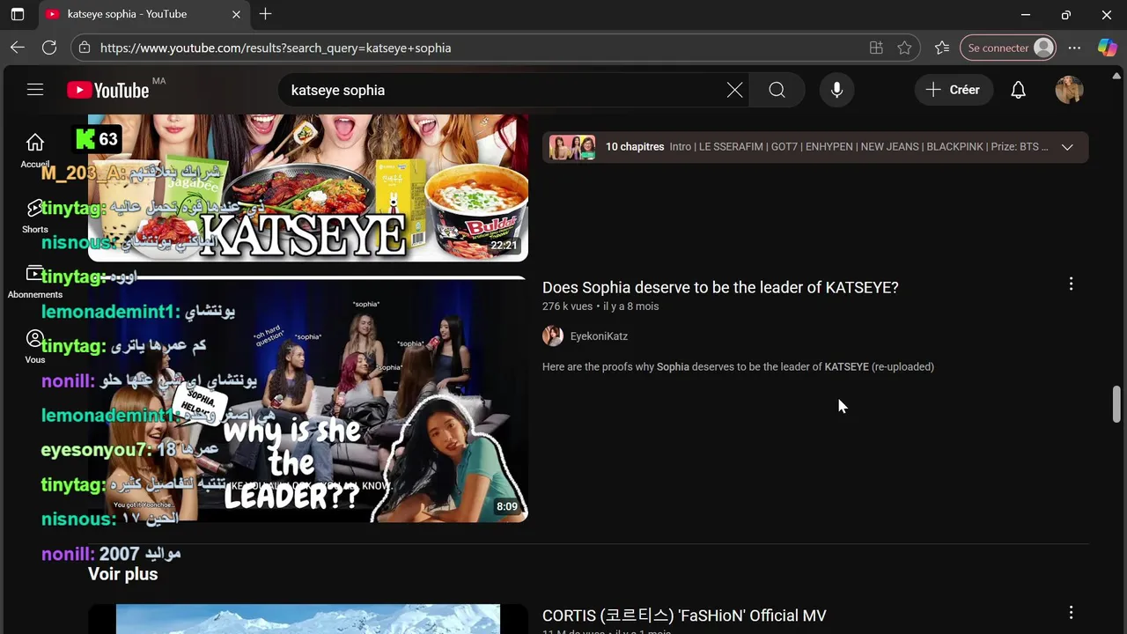
Task: Open CORTIS 'FaSHioN' Official MV title
Action: click(684, 616)
